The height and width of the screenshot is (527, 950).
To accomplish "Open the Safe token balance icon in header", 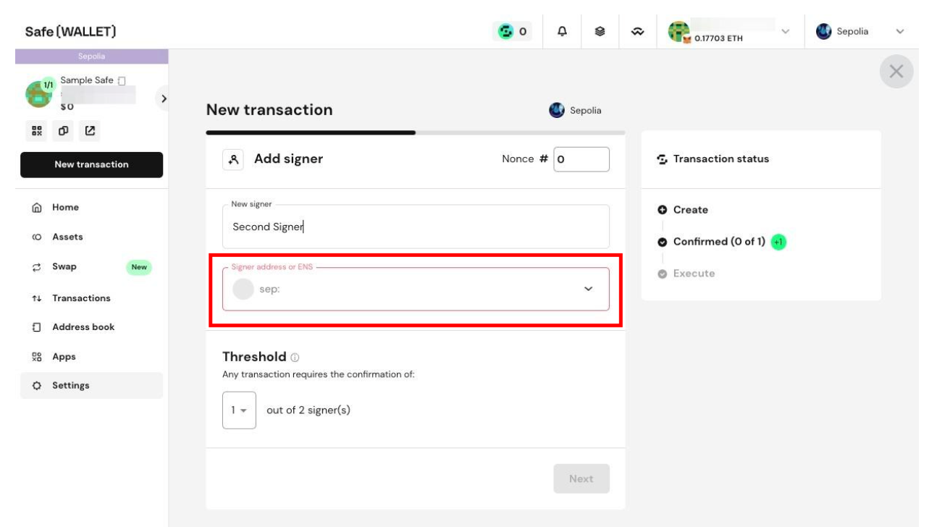I will [x=512, y=32].
